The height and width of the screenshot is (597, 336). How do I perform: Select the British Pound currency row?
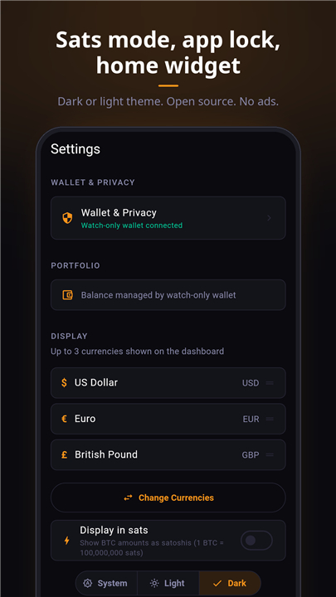(x=168, y=454)
